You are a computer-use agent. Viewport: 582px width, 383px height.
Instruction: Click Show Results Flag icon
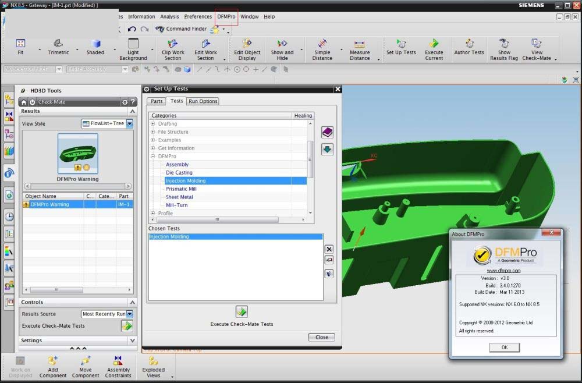[503, 44]
